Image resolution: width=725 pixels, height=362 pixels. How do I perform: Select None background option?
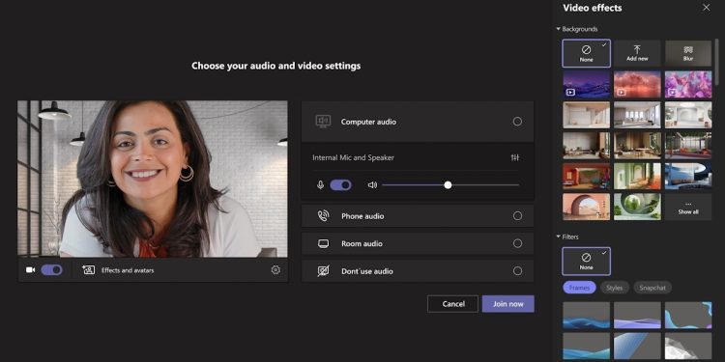(587, 53)
